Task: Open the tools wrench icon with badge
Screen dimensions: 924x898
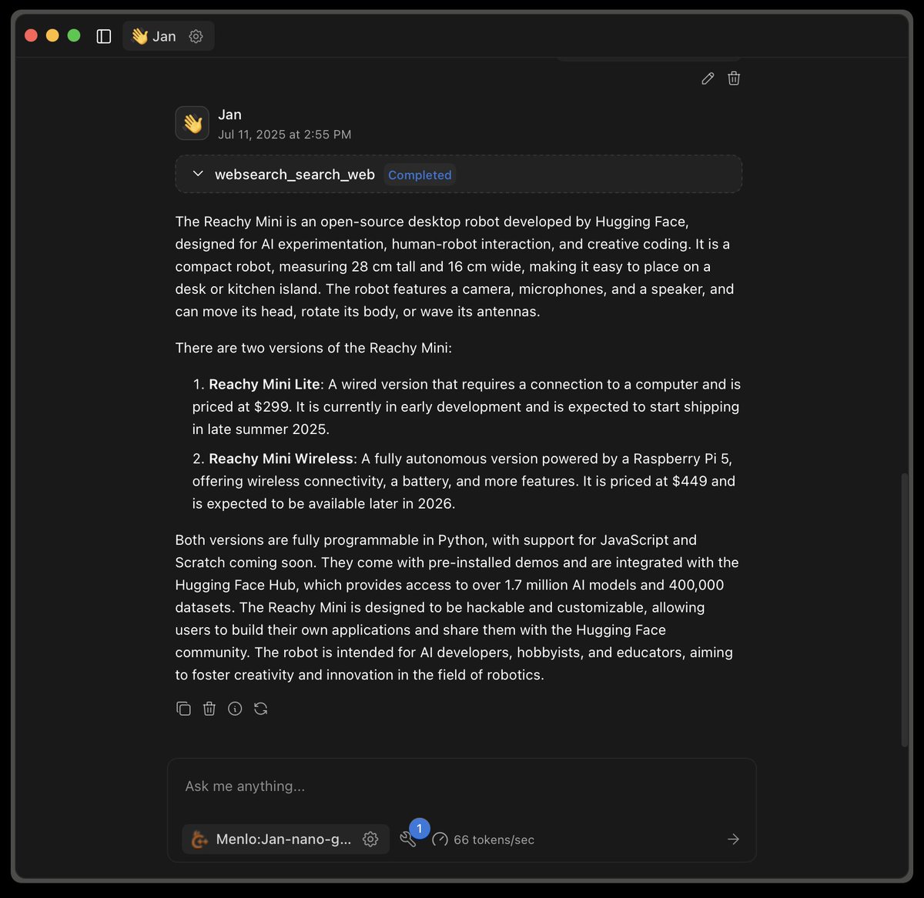Action: [408, 840]
